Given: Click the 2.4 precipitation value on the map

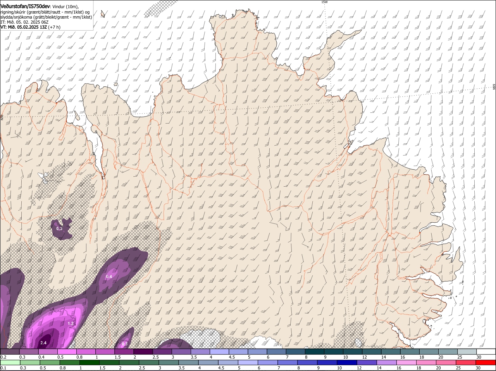Looking at the screenshot, I should [x=43, y=343].
